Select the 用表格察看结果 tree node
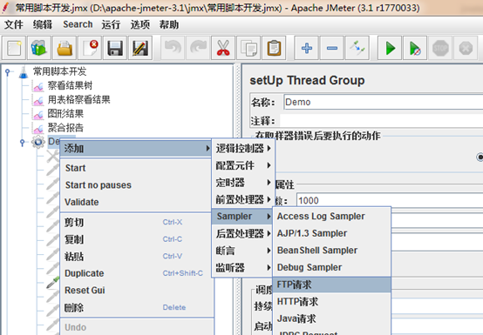Image resolution: width=483 pixels, height=335 pixels. coord(78,99)
